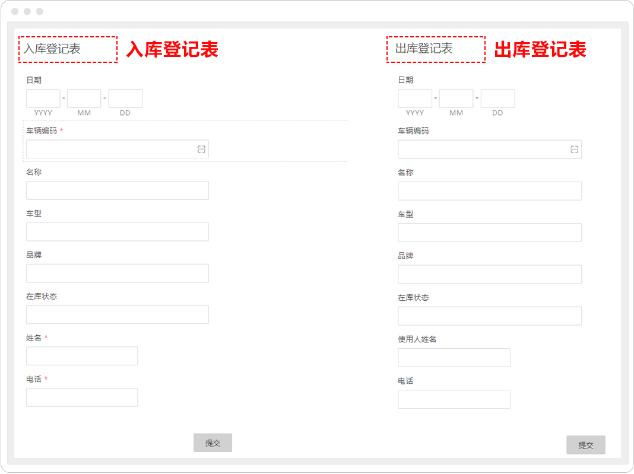Submit the 出库登记表 form with 提交
The height and width of the screenshot is (474, 634).
pos(585,445)
